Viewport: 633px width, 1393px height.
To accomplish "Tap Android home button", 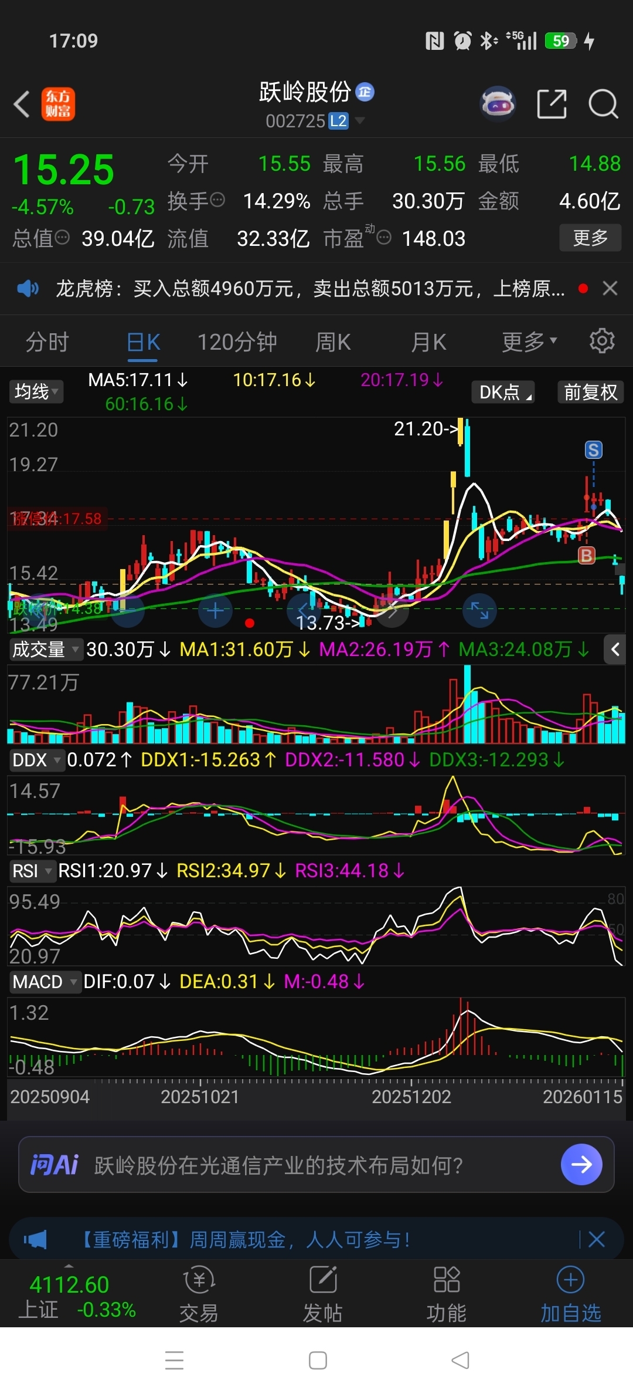I will tap(318, 1360).
